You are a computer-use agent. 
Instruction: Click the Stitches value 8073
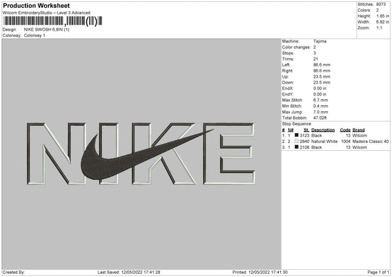[x=381, y=5]
